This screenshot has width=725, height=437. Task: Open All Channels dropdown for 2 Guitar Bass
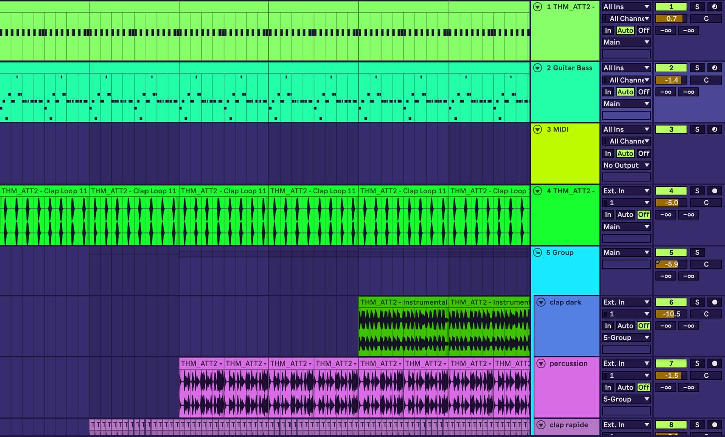click(x=626, y=80)
